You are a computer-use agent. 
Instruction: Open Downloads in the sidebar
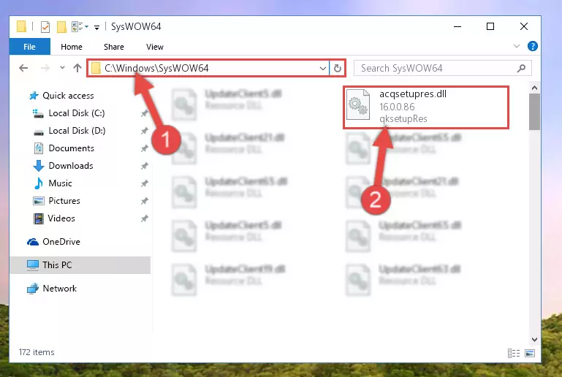coord(71,166)
